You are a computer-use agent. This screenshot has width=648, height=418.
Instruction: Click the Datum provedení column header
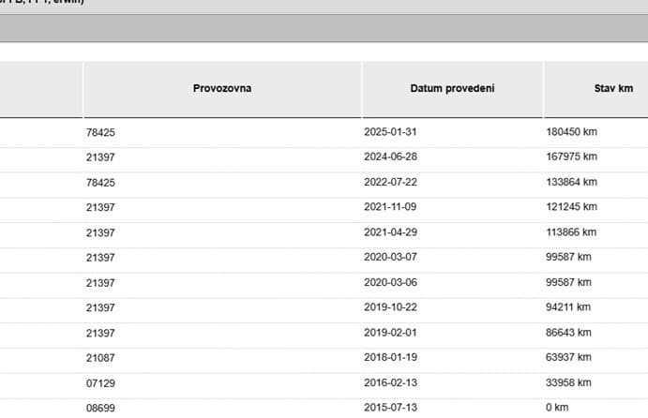point(453,89)
